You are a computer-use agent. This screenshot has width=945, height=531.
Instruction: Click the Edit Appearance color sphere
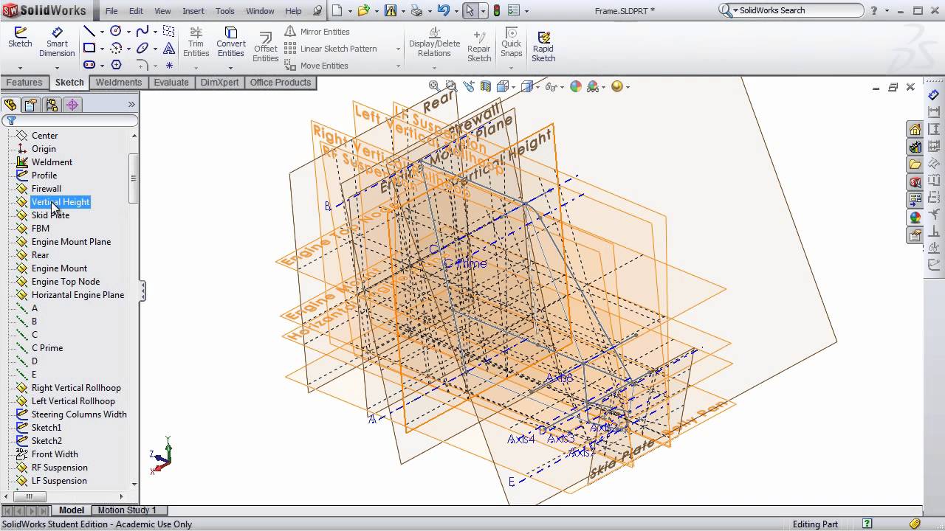pyautogui.click(x=576, y=86)
